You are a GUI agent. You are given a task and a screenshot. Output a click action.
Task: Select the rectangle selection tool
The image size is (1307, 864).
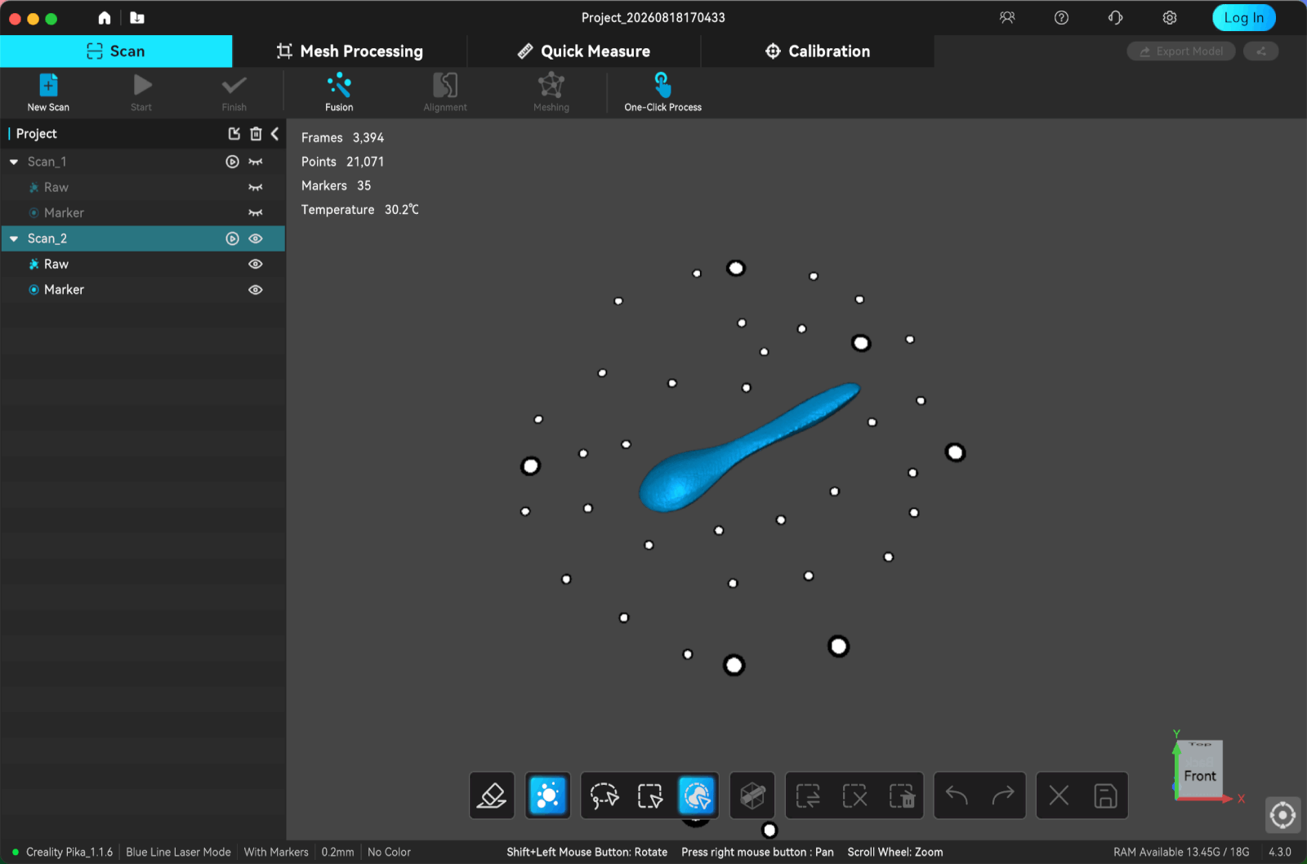(650, 795)
